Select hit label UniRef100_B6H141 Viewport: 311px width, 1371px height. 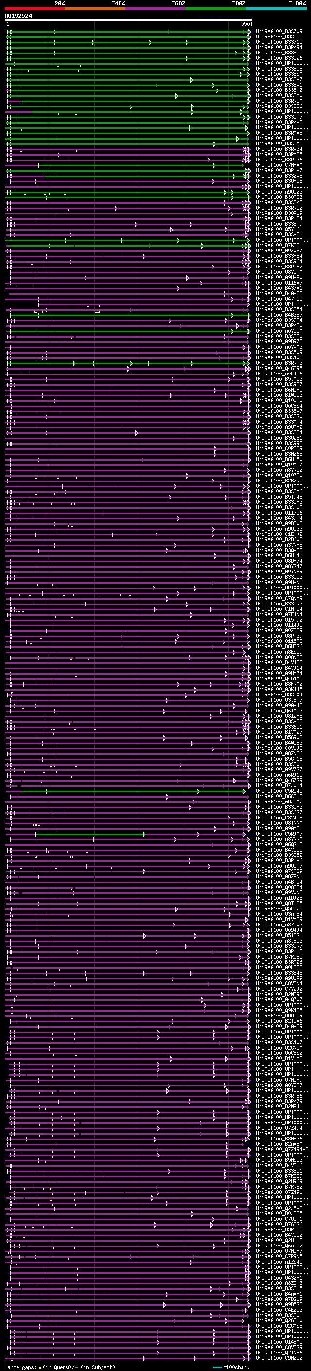(279, 555)
